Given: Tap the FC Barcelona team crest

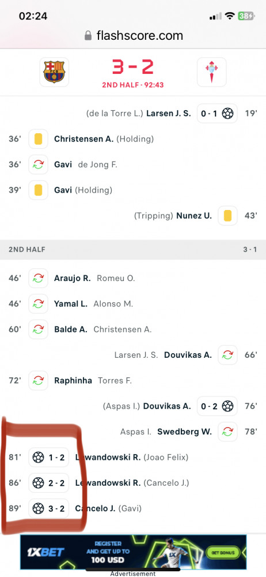Looking at the screenshot, I should [54, 72].
